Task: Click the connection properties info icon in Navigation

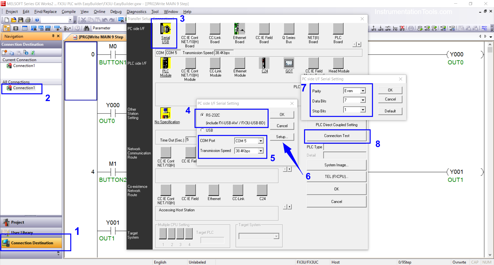Action: [26, 52]
